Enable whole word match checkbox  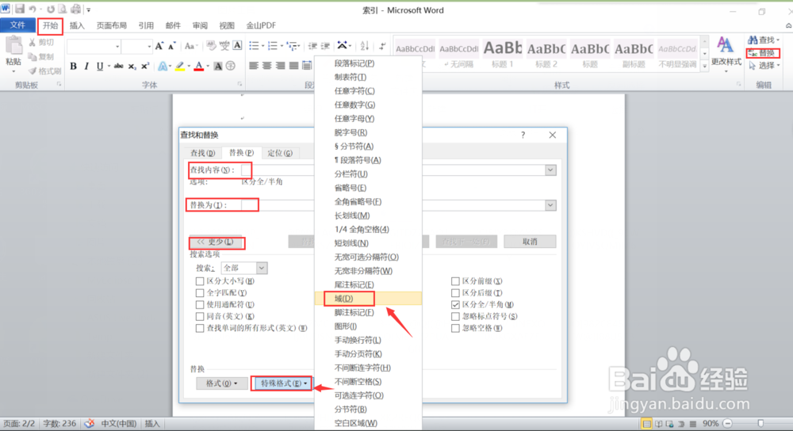click(200, 292)
